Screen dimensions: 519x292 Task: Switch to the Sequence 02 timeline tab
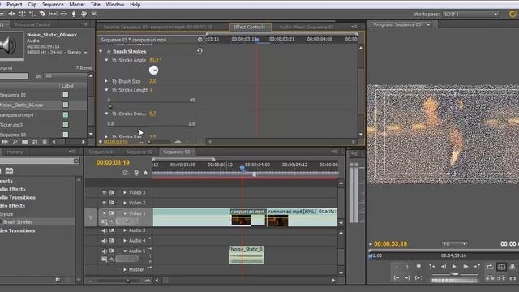pos(139,152)
